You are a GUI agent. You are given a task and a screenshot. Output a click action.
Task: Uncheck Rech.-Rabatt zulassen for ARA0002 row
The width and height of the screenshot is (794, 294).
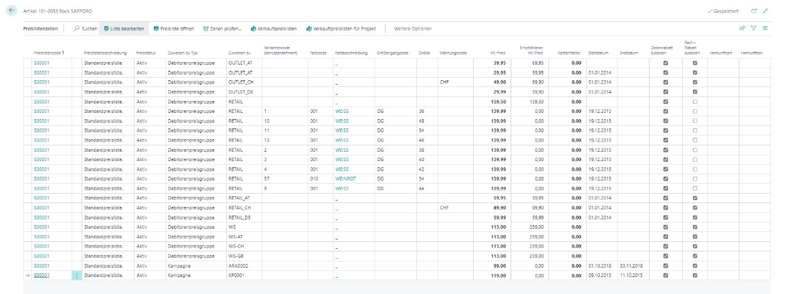pyautogui.click(x=695, y=266)
